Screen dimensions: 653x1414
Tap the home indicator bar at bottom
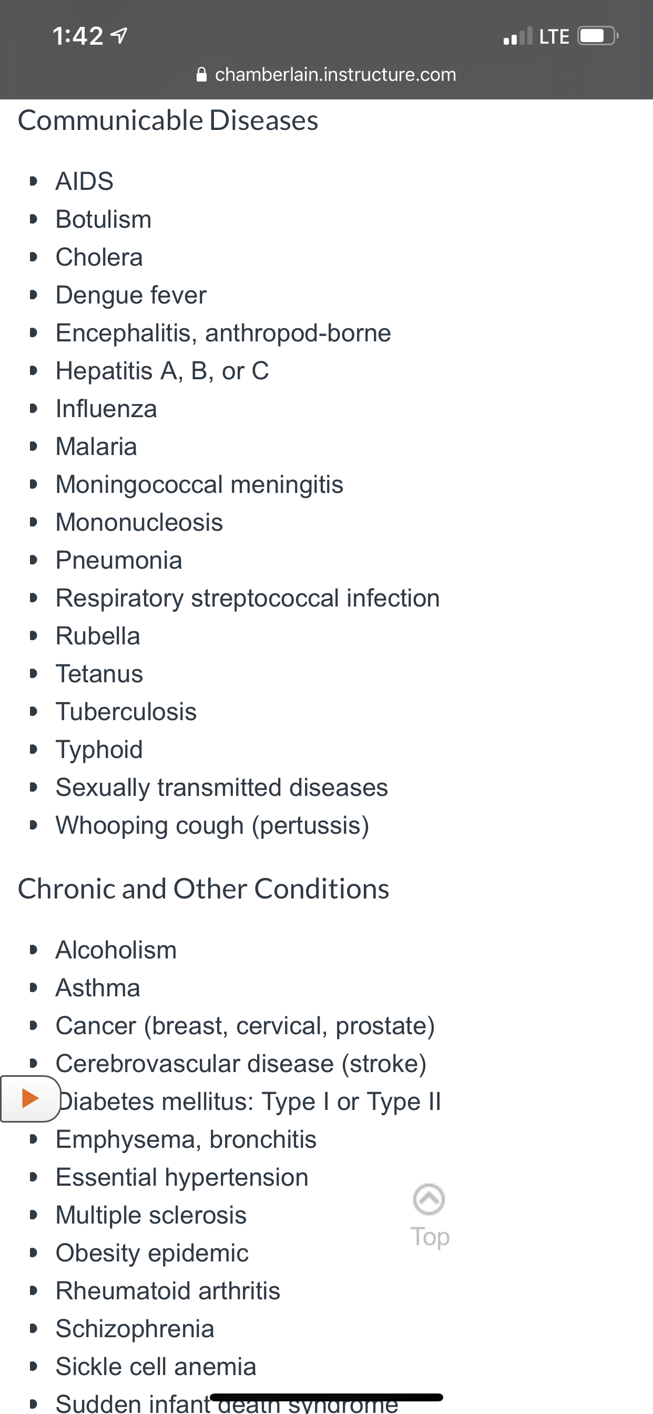pyautogui.click(x=326, y=1397)
